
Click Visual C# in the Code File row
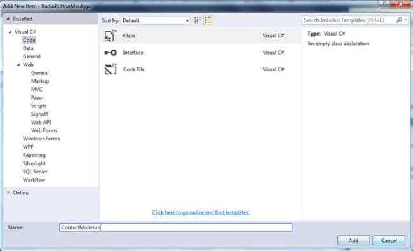(x=273, y=69)
